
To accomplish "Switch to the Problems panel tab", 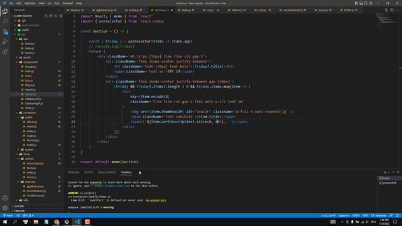I will tap(73, 173).
